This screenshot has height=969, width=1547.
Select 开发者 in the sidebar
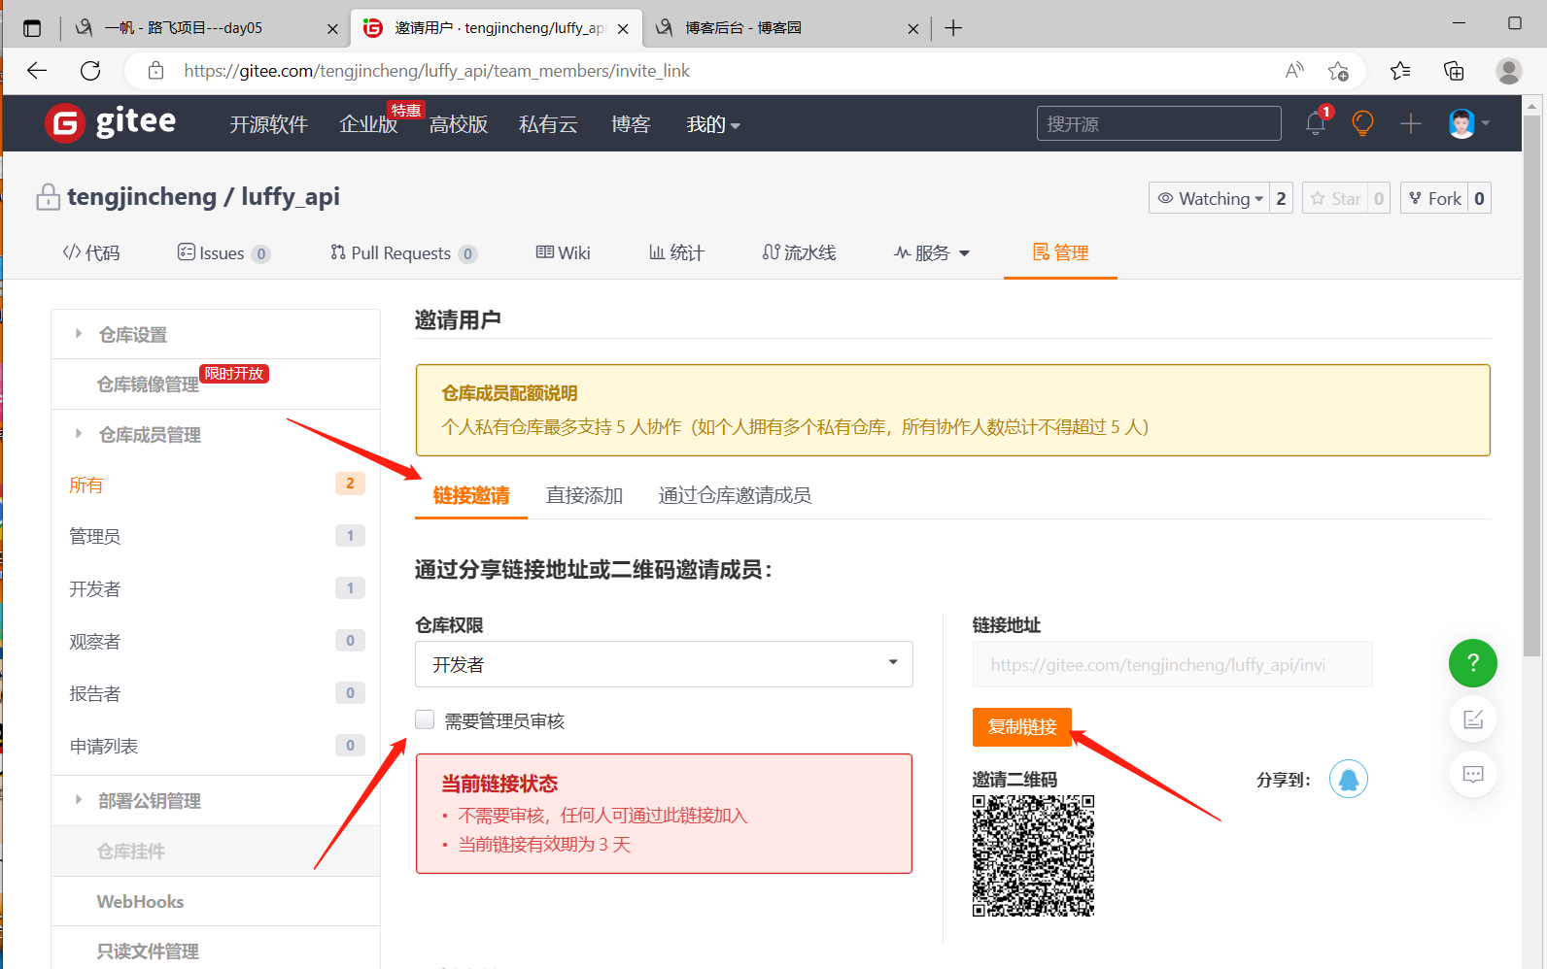coord(216,588)
